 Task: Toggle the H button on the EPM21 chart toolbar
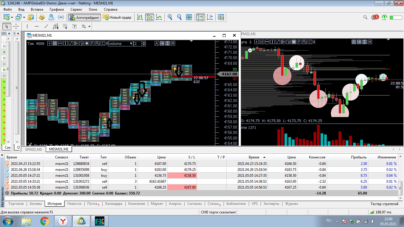point(262,42)
